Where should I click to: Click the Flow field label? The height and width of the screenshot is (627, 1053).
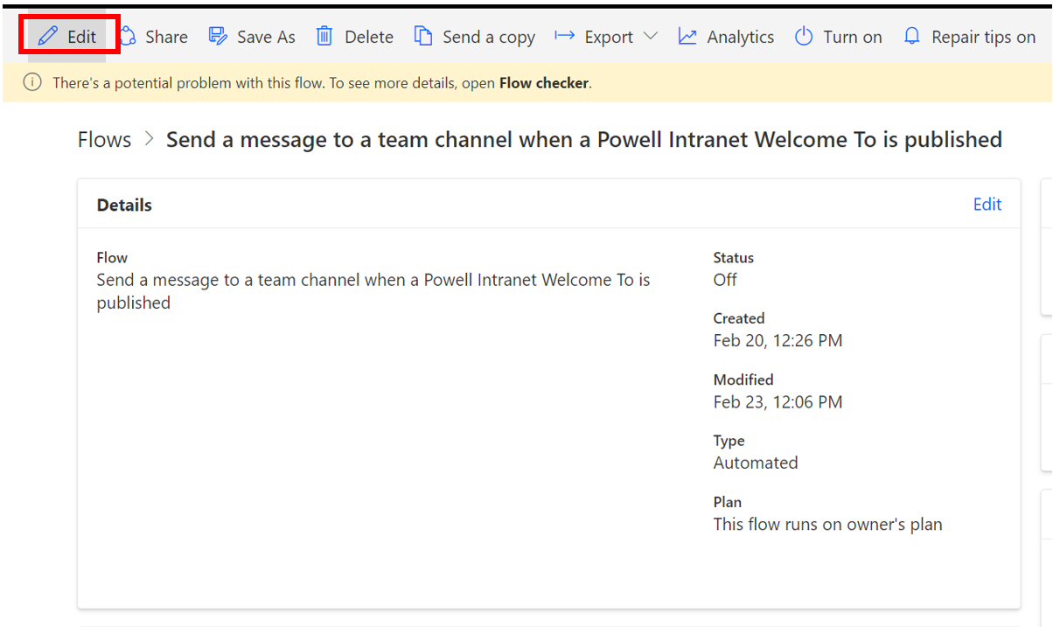coord(112,258)
